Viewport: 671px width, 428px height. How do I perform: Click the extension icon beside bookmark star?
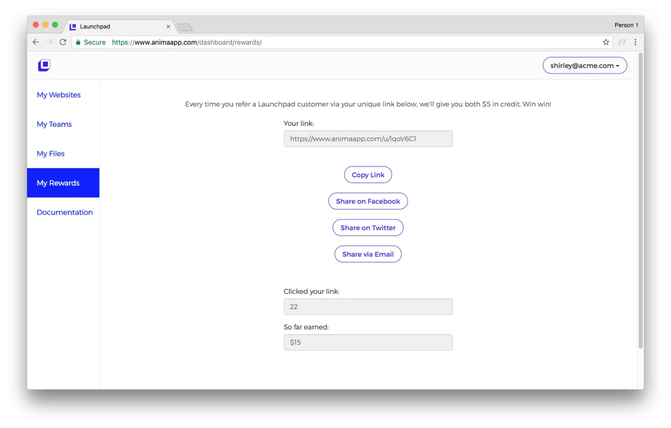pyautogui.click(x=622, y=42)
